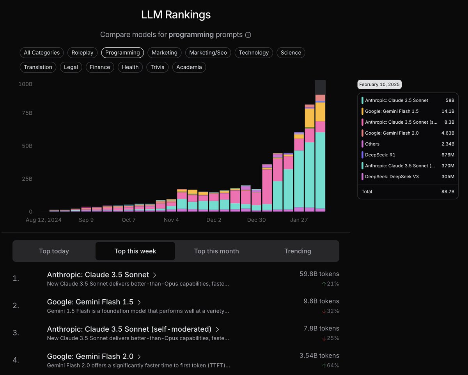
Task: Click chevron beside Claude 3.5 Sonnet (self-moderated)
Action: tap(218, 329)
